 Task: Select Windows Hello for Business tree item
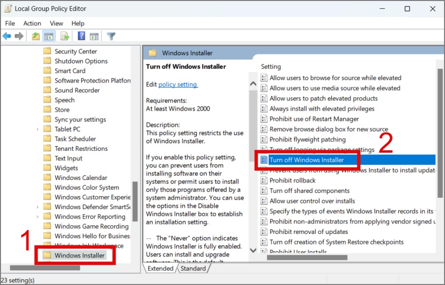92,236
